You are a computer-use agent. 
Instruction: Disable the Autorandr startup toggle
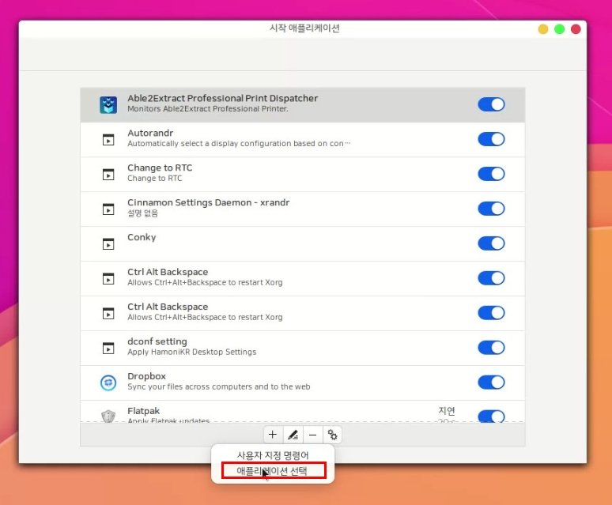tap(491, 139)
